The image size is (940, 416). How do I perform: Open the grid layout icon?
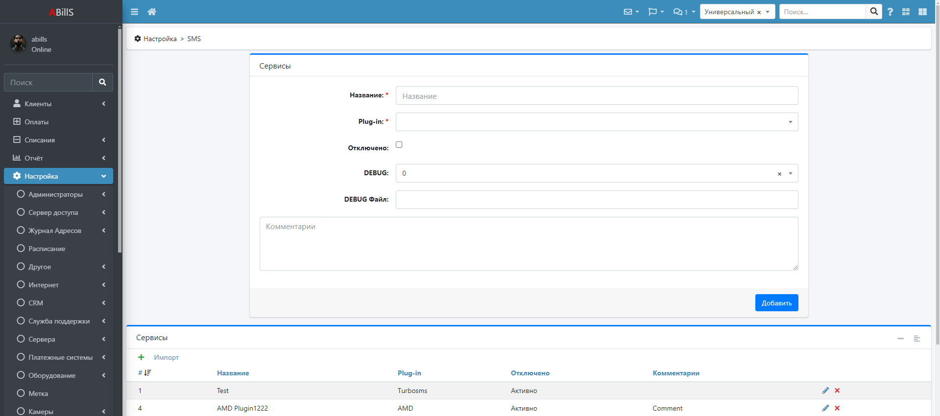[x=922, y=12]
